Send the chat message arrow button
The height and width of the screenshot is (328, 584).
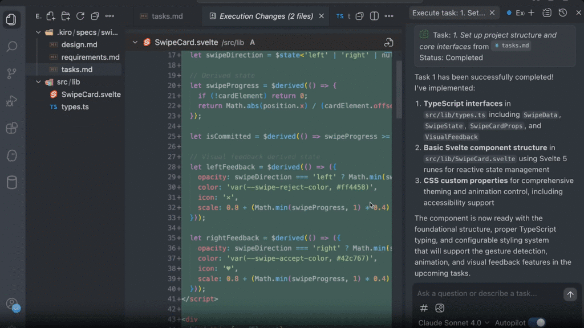(570, 294)
